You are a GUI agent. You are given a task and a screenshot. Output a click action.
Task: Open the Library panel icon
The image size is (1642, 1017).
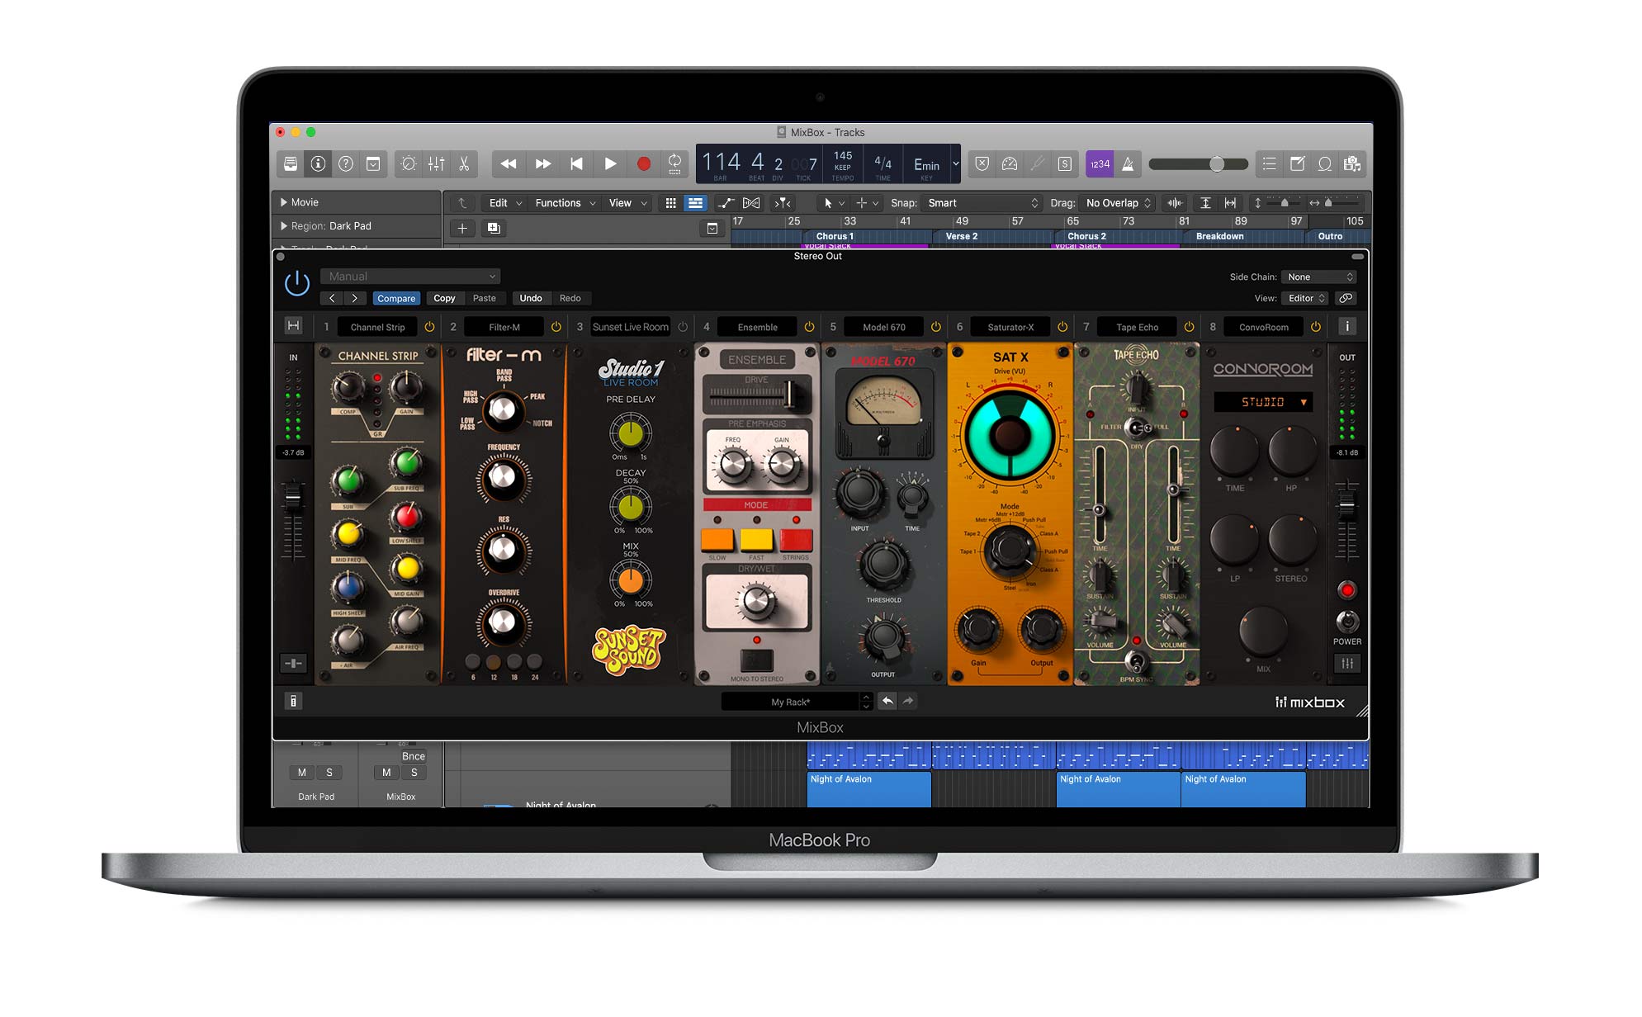pyautogui.click(x=291, y=163)
